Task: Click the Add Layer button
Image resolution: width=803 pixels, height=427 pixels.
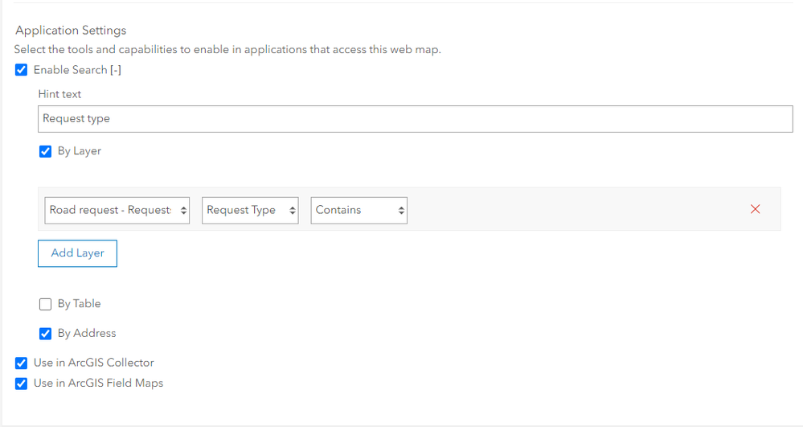Action: [x=77, y=253]
